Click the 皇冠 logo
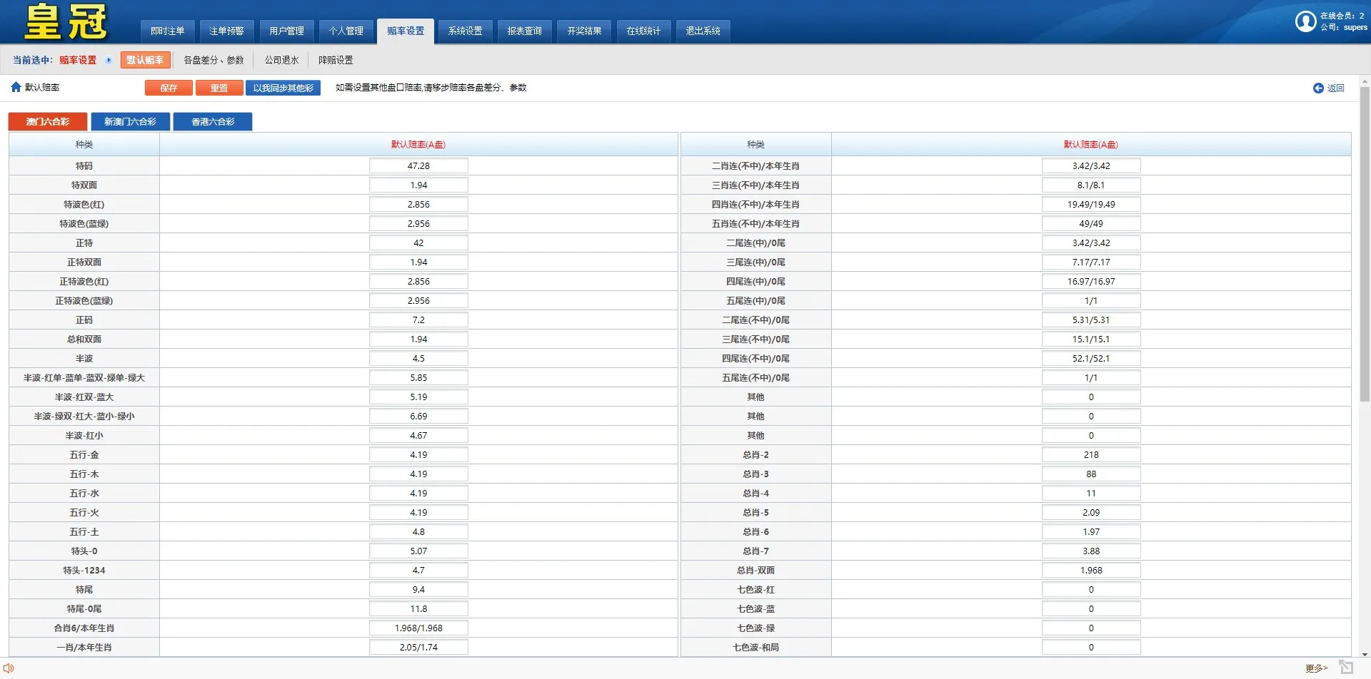The height and width of the screenshot is (679, 1371). pyautogui.click(x=66, y=22)
